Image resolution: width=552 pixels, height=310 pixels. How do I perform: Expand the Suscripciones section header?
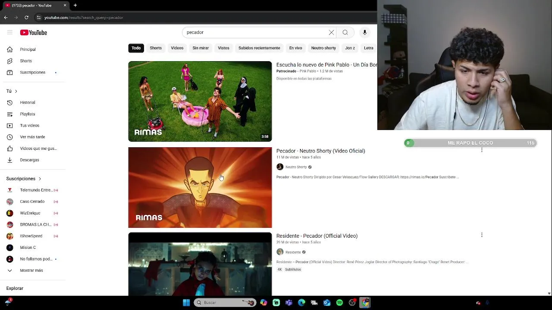(x=24, y=179)
